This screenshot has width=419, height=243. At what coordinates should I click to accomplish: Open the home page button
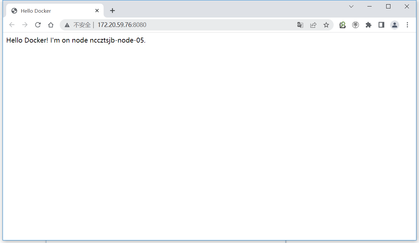[51, 25]
